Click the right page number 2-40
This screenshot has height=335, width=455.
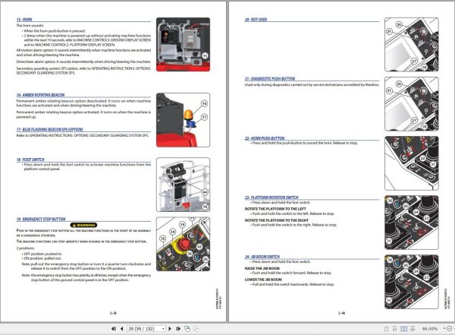[x=341, y=313]
